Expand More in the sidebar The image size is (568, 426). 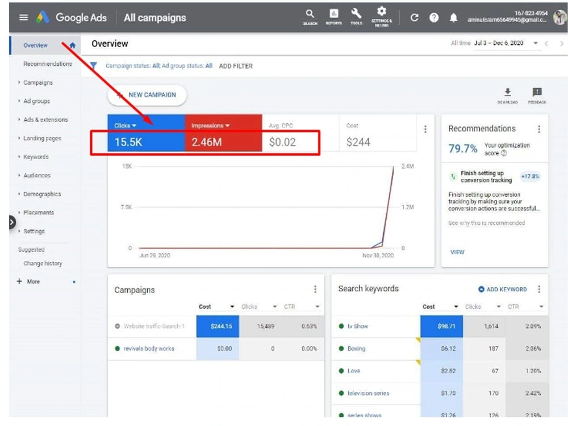[x=28, y=282]
